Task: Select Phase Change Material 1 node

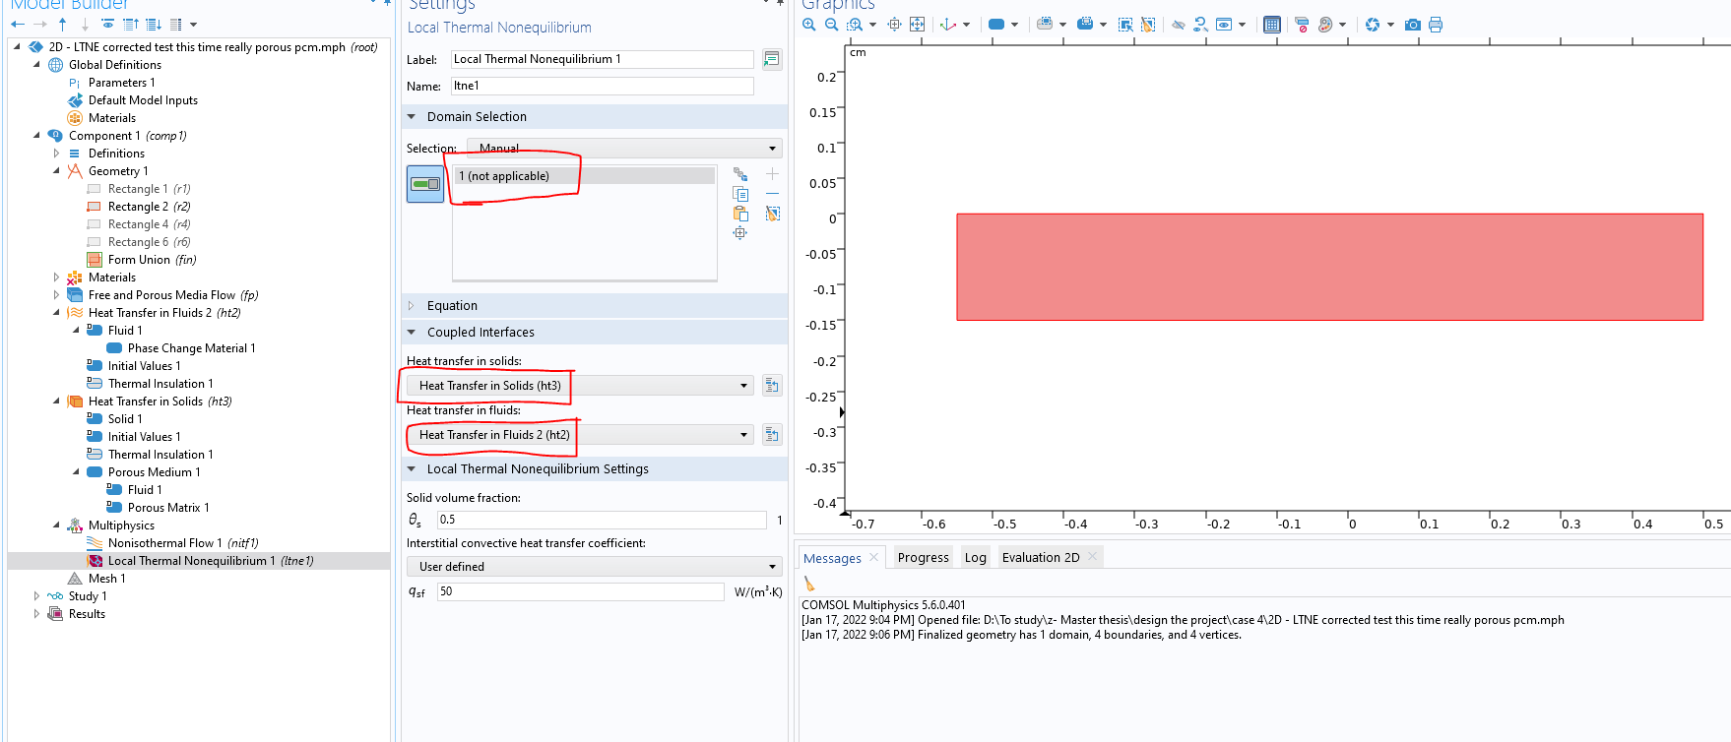Action: click(191, 348)
